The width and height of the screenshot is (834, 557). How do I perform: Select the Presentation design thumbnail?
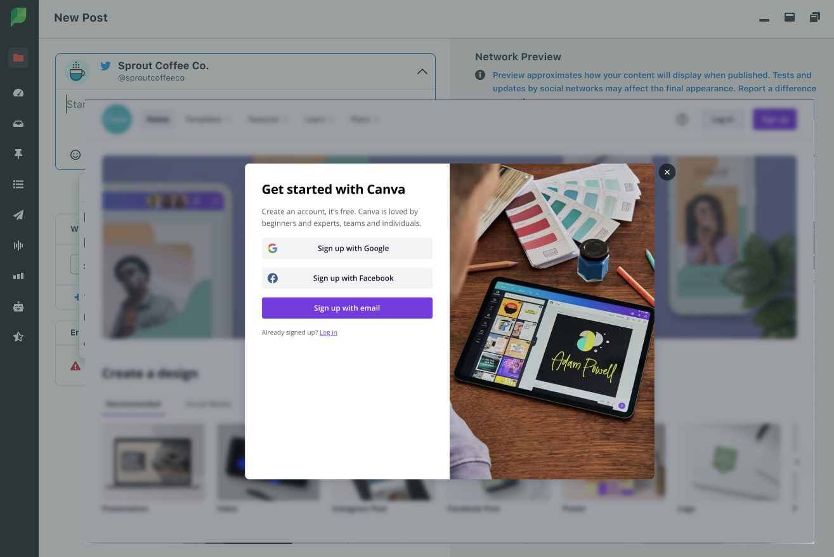(x=153, y=462)
